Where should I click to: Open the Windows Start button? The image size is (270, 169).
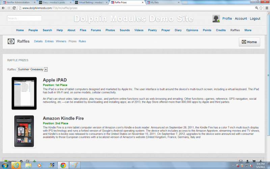pyautogui.click(x=5, y=165)
